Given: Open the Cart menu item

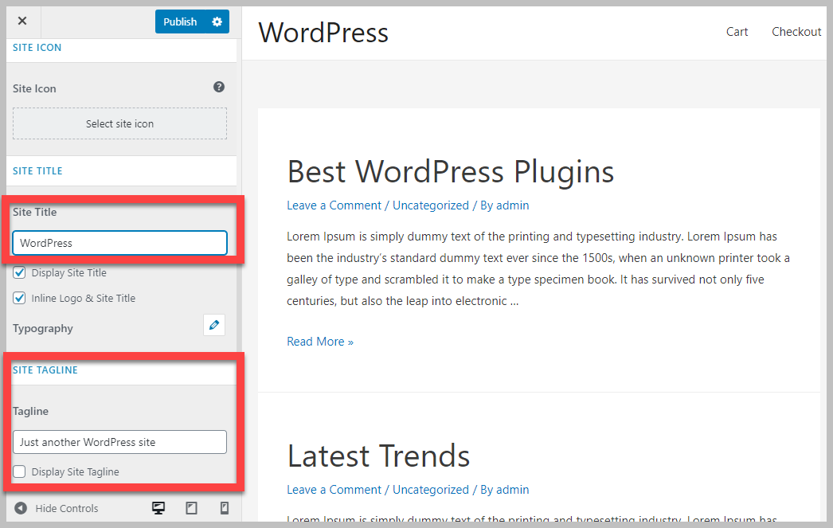Looking at the screenshot, I should [737, 32].
